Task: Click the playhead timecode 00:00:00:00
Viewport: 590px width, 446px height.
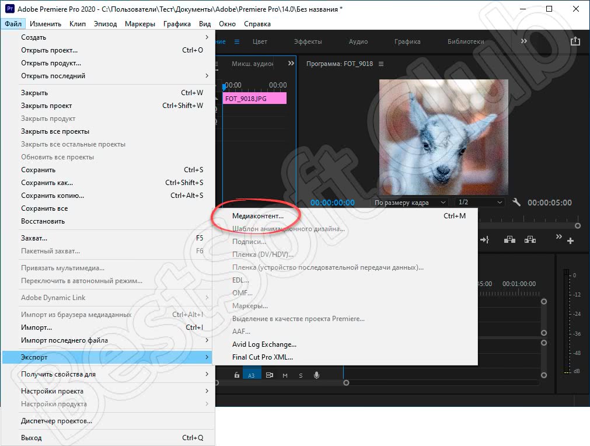Action: coord(332,203)
